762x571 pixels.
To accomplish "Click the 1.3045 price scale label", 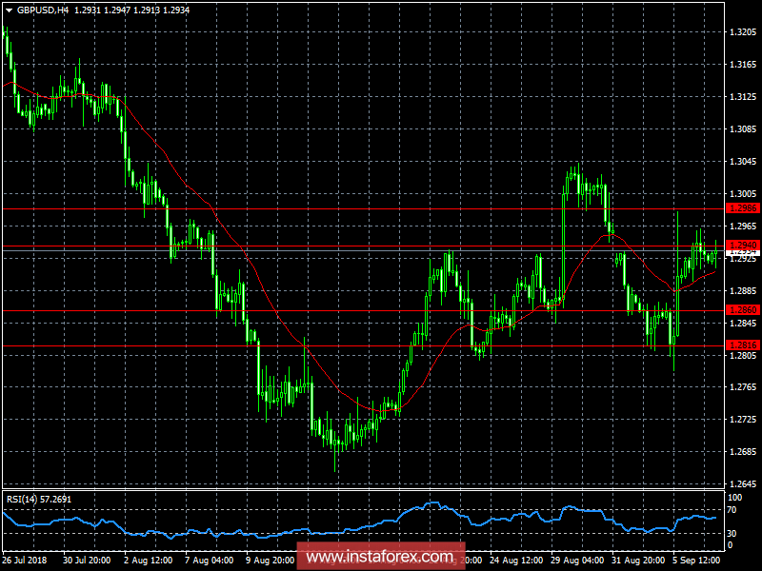I will pyautogui.click(x=743, y=161).
